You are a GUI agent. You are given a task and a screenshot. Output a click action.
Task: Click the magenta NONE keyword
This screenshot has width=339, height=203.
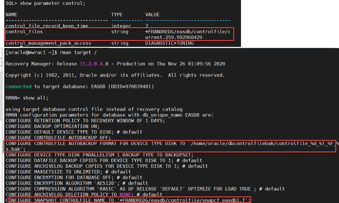(x=125, y=194)
